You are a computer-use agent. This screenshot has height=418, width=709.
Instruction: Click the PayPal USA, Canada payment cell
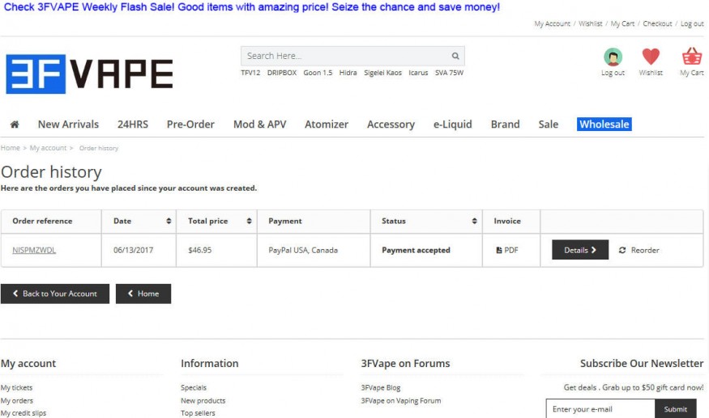click(314, 250)
